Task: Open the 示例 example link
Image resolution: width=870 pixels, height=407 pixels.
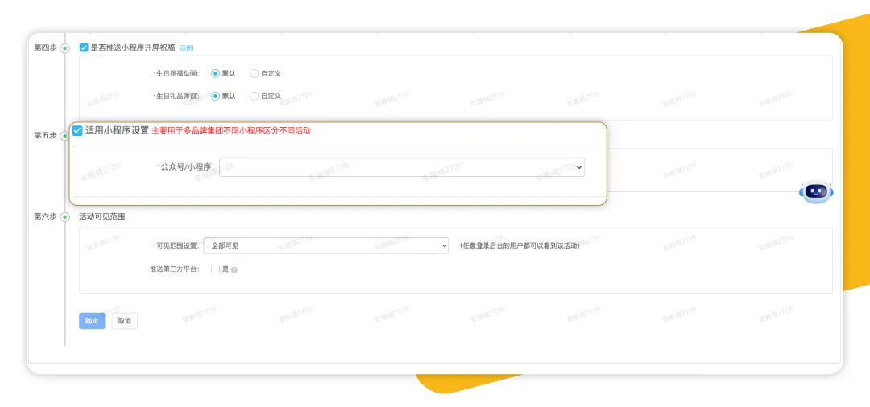Action: click(186, 48)
